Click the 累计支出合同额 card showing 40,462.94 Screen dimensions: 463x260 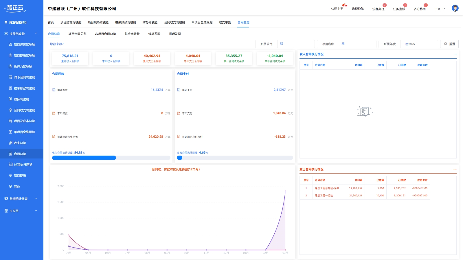[152, 58]
